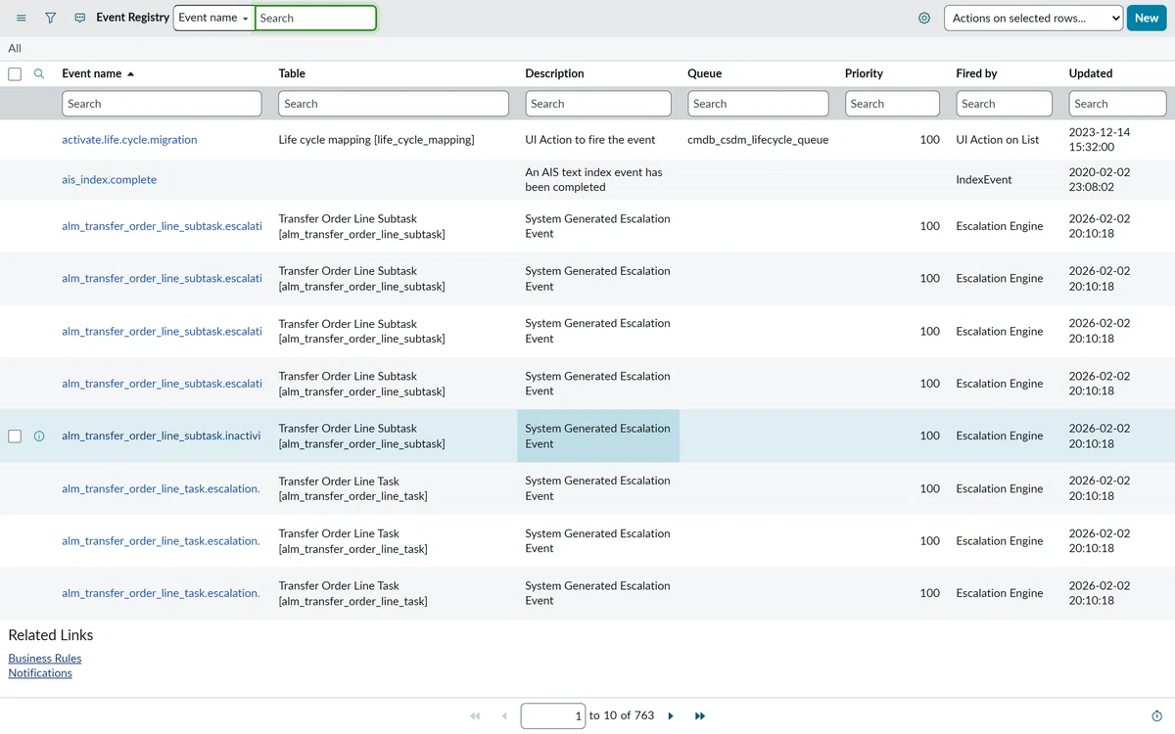The height and width of the screenshot is (734, 1175).
Task: Sort by Fired by column header
Action: [976, 73]
